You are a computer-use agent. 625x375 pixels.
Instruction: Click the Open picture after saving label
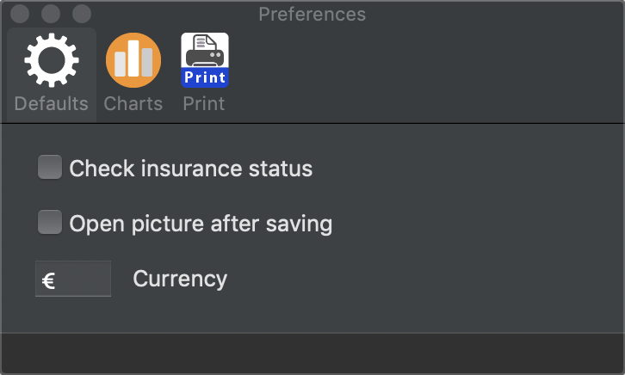[x=201, y=224]
